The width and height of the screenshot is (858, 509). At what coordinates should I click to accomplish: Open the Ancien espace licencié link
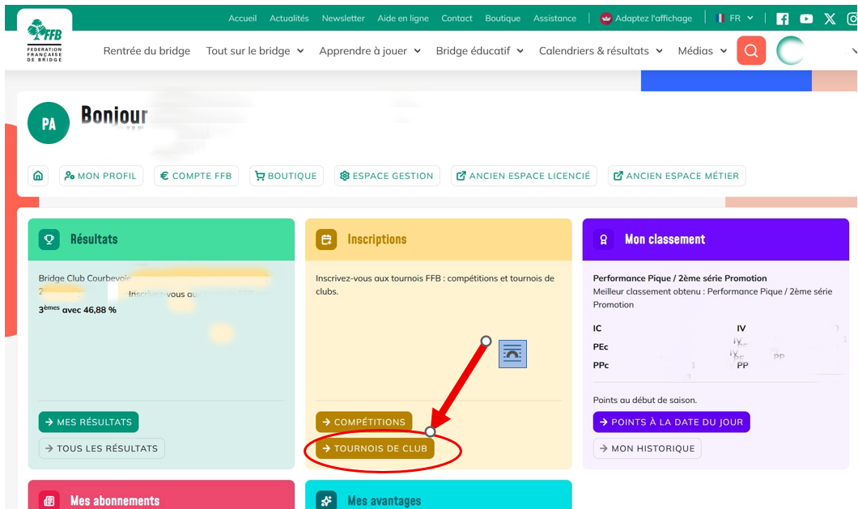point(524,176)
